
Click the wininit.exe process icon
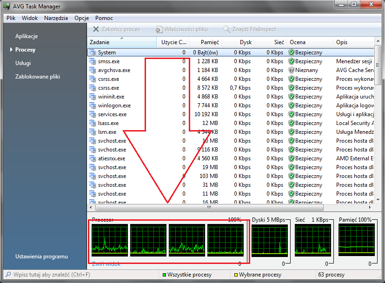(93, 97)
